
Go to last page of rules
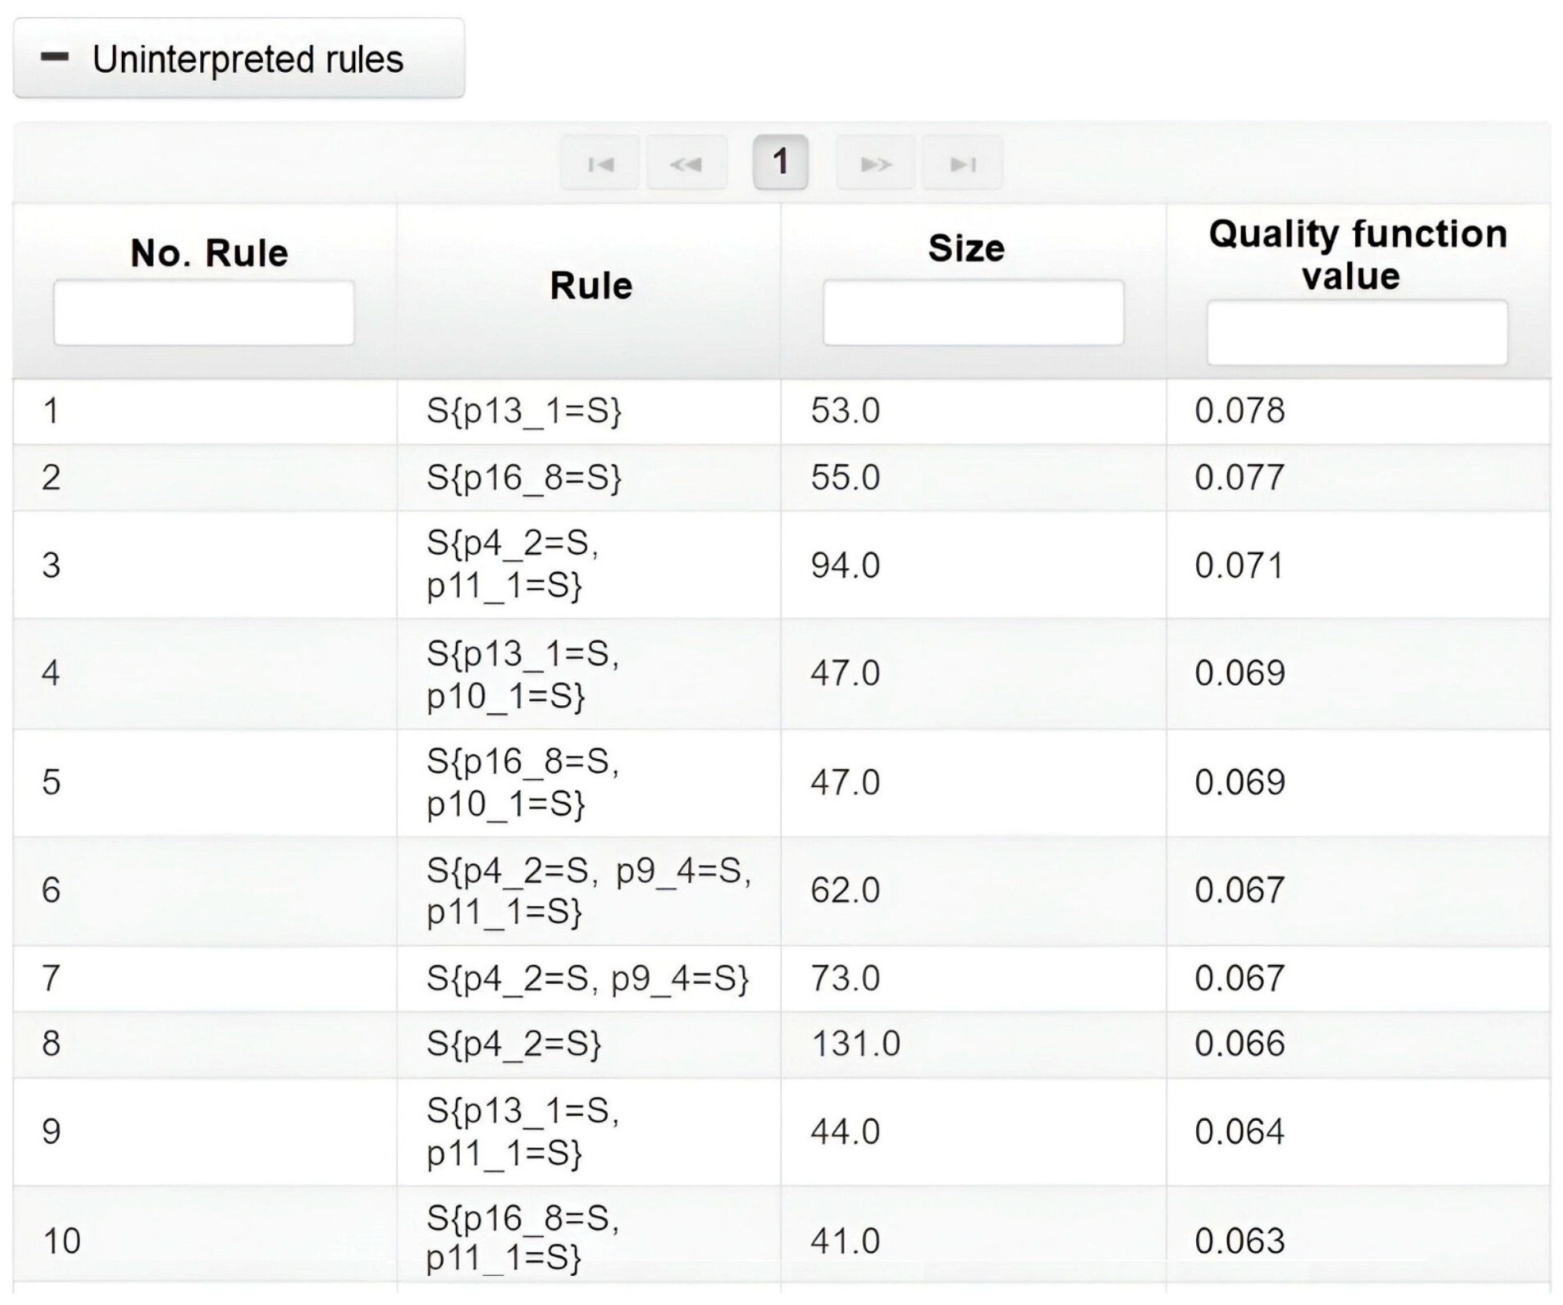963,163
